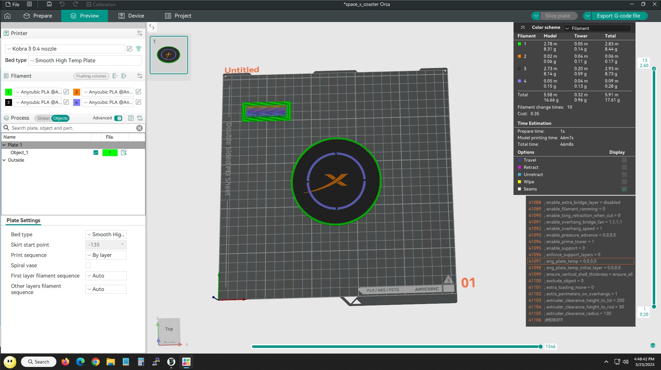The image size is (661, 370).
Task: Enable the Spiral vase checkbox
Action: tap(88, 265)
